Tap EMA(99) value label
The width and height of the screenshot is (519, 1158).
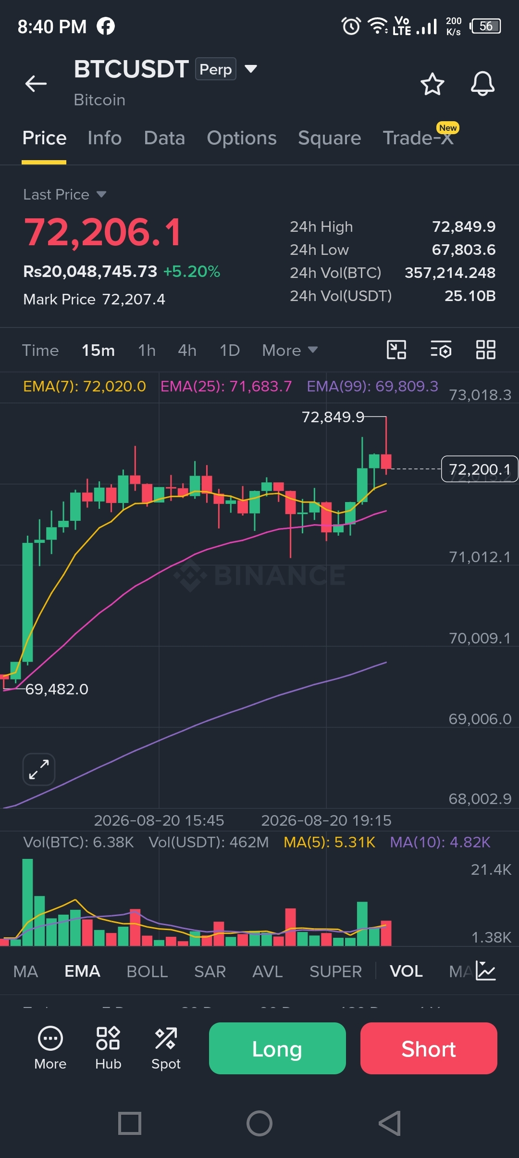(x=372, y=386)
